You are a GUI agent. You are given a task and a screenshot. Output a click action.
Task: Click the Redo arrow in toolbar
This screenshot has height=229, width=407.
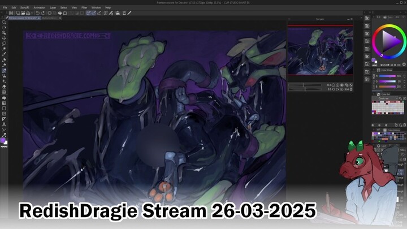[43, 13]
